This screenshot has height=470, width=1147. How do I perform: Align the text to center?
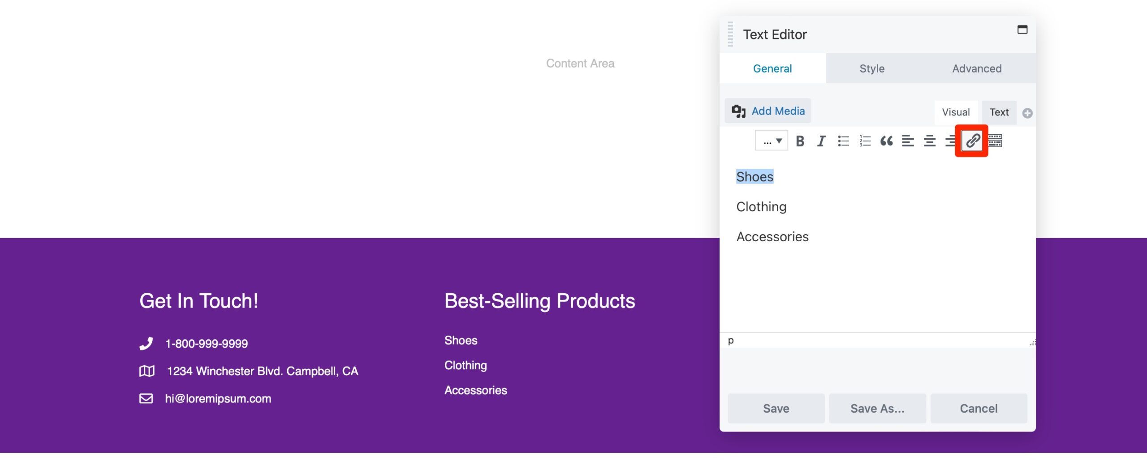pyautogui.click(x=929, y=141)
